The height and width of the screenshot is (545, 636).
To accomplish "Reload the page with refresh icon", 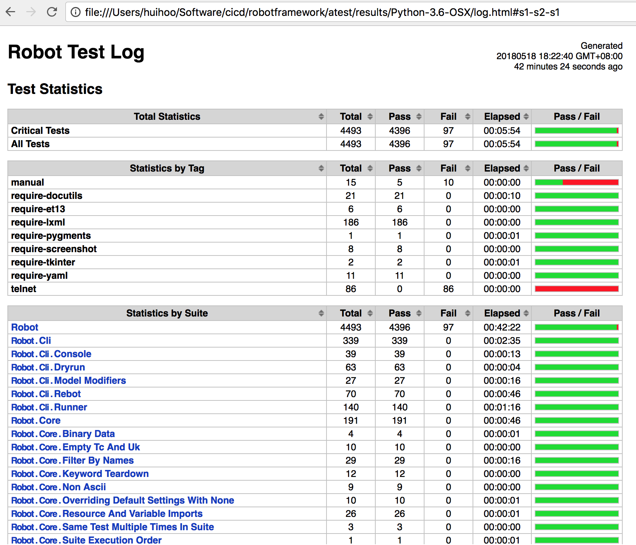I will tap(52, 12).
